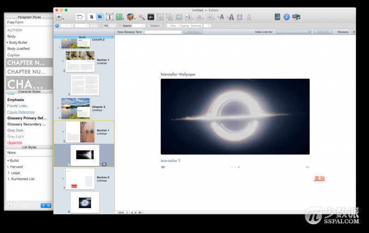
Task: Click the Add Link button
Action: point(322,32)
